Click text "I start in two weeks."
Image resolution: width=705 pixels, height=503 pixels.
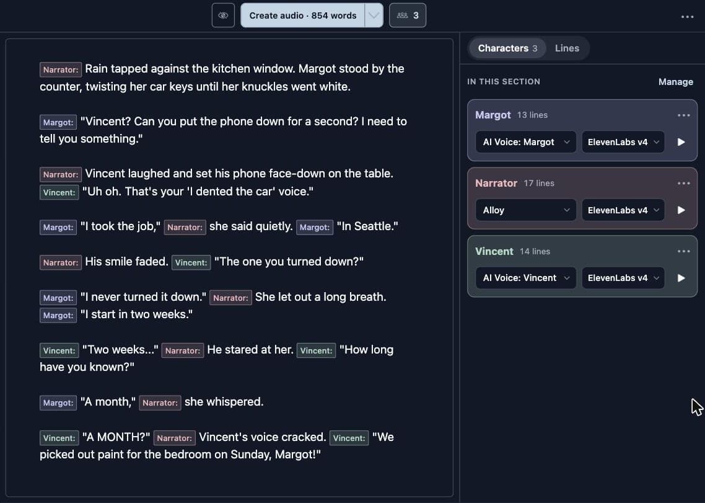click(x=136, y=314)
